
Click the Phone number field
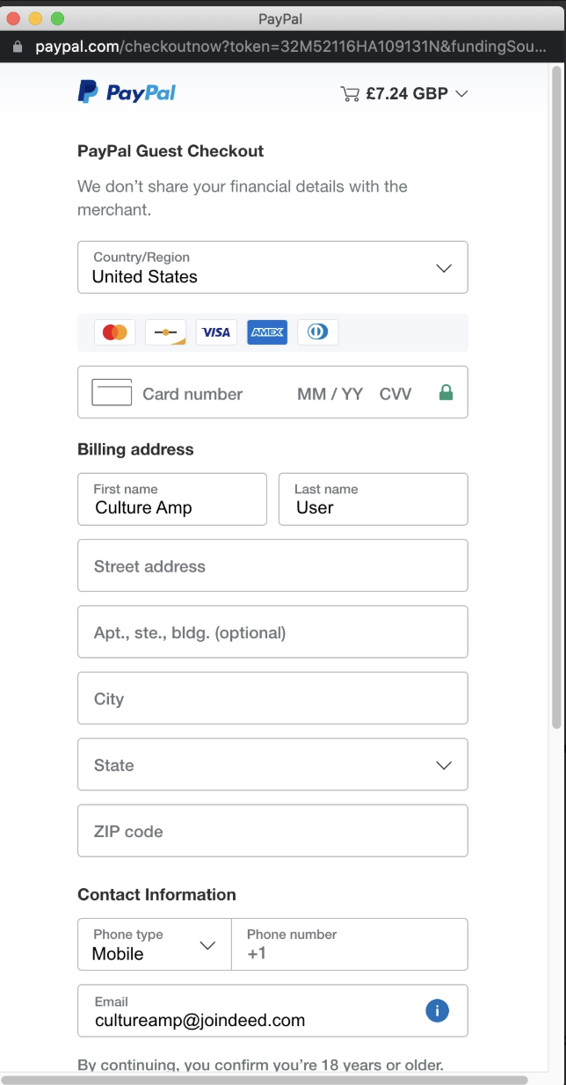tap(350, 944)
